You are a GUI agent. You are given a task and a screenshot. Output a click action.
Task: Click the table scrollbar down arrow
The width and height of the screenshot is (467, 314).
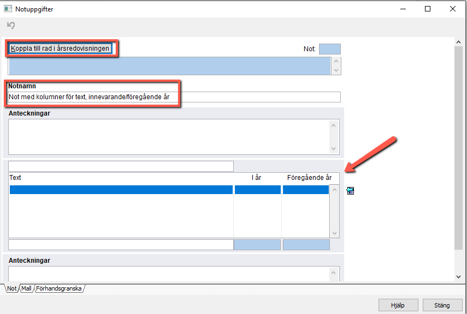pos(334,233)
